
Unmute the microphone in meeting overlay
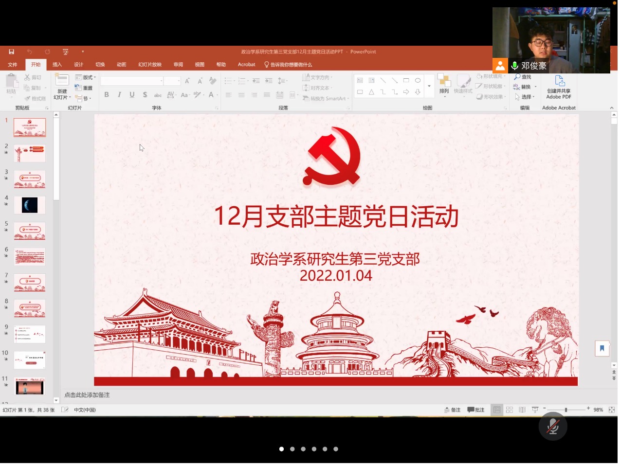(x=552, y=427)
